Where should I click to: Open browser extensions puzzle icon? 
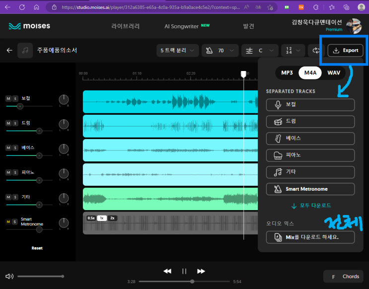point(316,7)
